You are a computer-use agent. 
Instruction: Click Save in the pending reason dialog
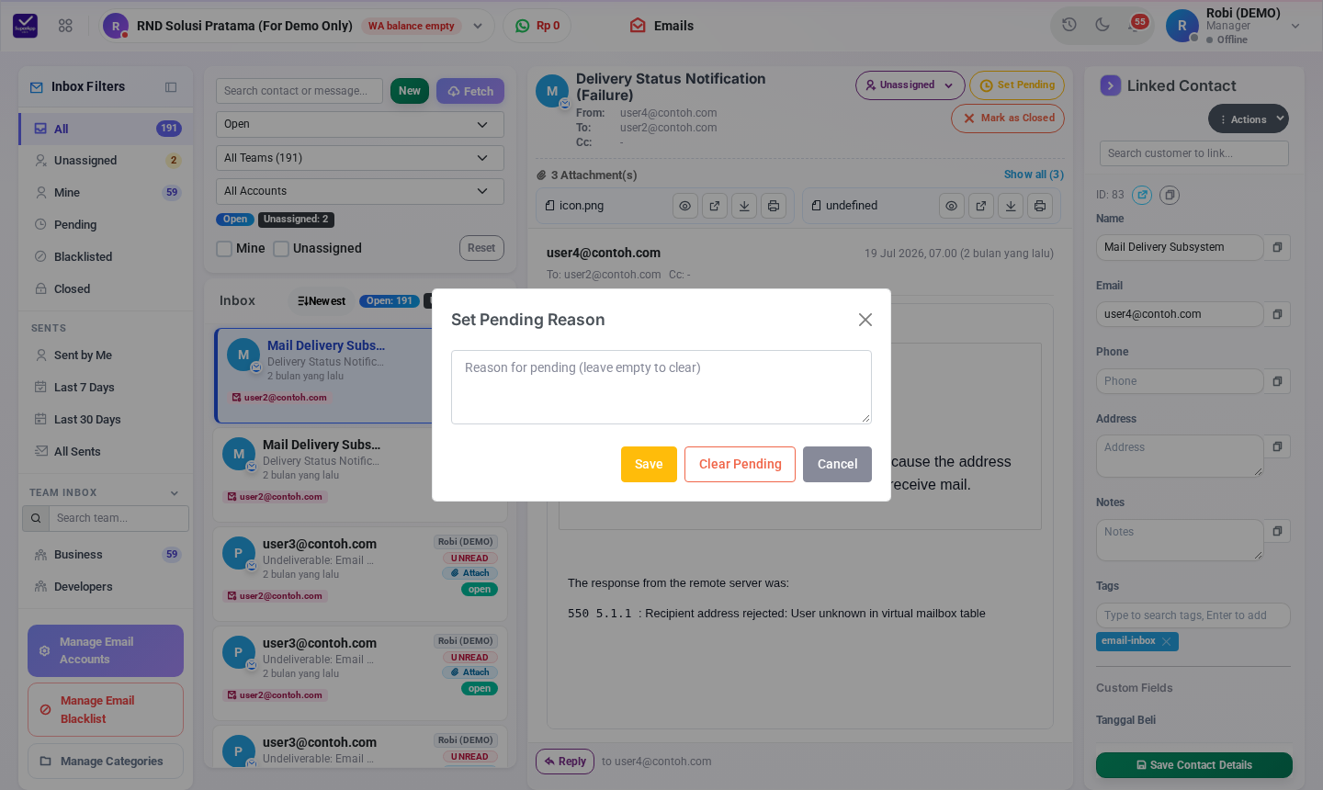649,464
